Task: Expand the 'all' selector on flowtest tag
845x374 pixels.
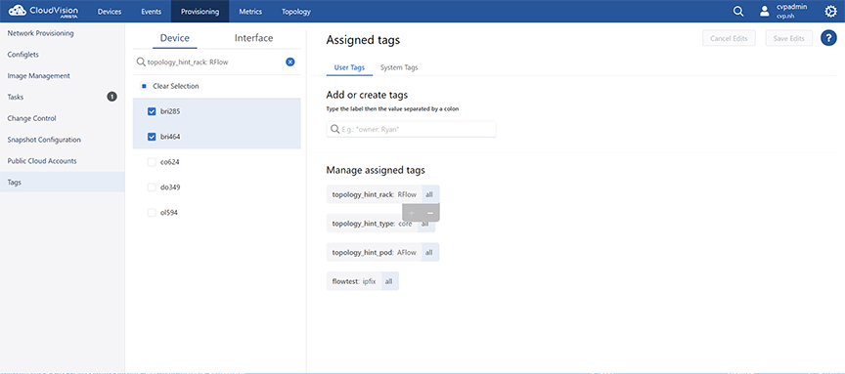Action: (x=389, y=281)
